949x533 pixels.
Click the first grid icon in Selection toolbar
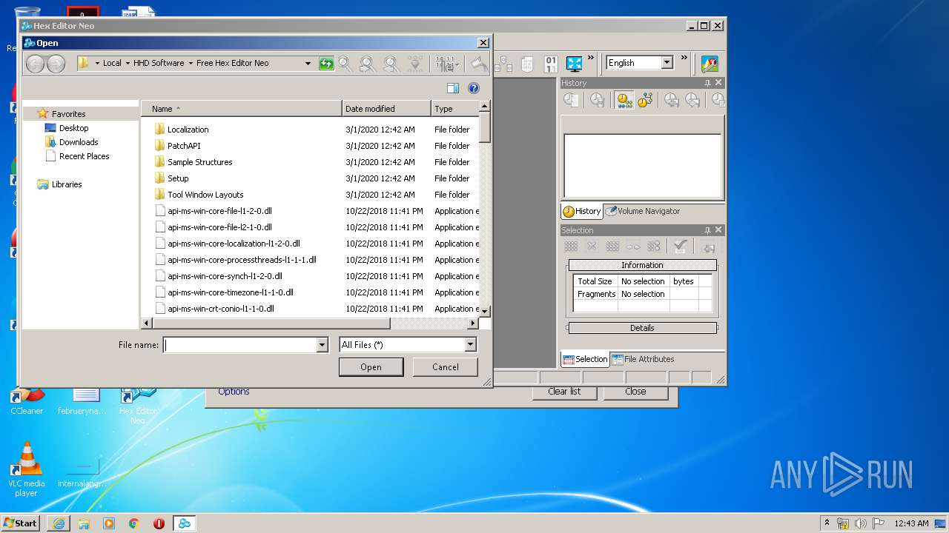571,247
